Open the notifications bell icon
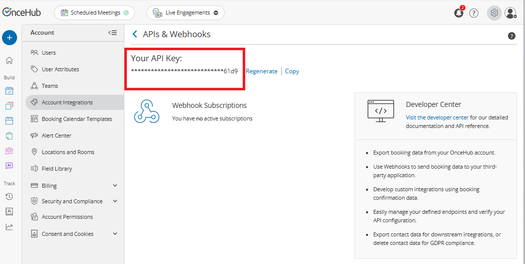 coord(459,13)
